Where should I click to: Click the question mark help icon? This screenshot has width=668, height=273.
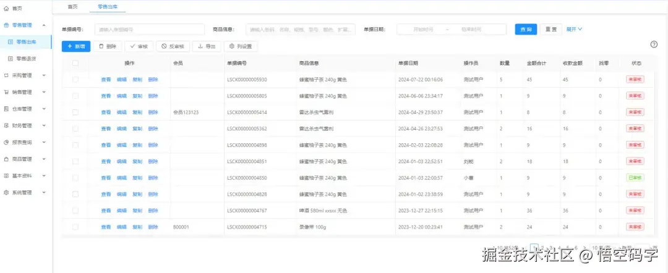coord(654,44)
